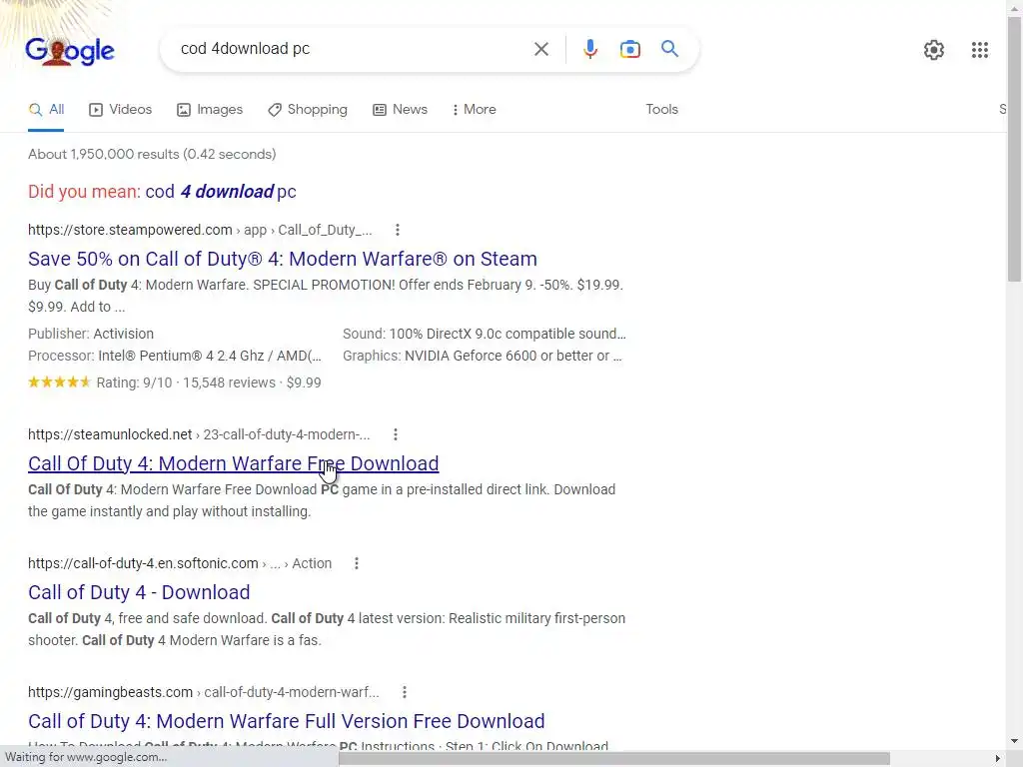Clear the search box with the X icon
The width and height of the screenshot is (1023, 767).
coord(540,49)
